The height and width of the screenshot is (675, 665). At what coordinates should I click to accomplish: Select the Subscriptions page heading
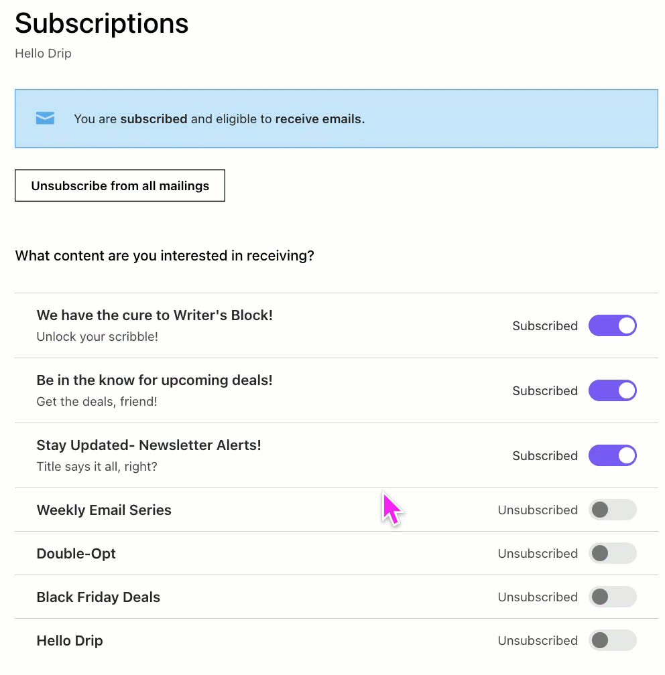pyautogui.click(x=101, y=23)
